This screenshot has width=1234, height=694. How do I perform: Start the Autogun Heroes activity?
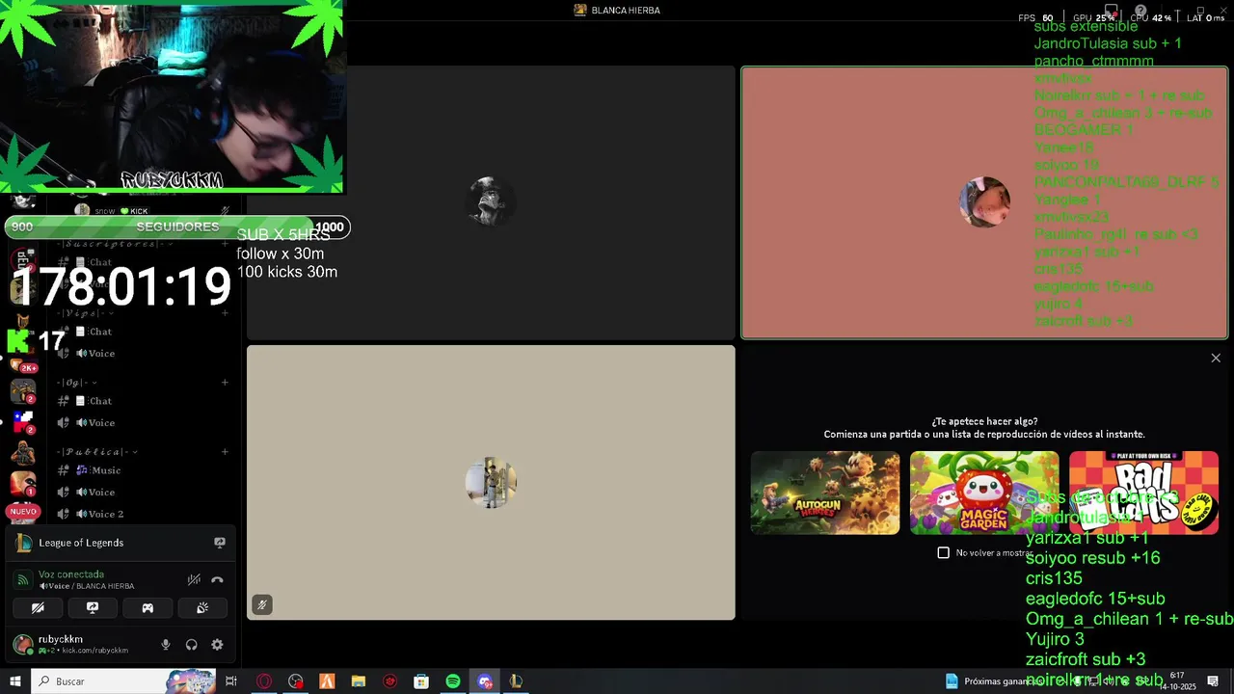click(825, 493)
